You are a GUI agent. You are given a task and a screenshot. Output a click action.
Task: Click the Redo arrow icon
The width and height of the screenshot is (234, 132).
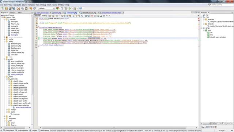click(x=35, y=8)
